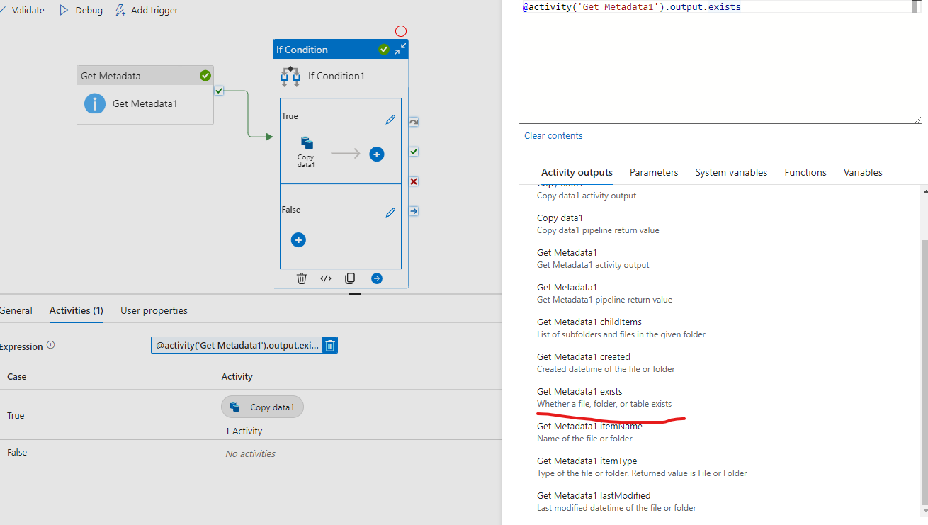Image resolution: width=928 pixels, height=525 pixels.
Task: Click the red failure port of If Condition
Action: pyautogui.click(x=413, y=181)
